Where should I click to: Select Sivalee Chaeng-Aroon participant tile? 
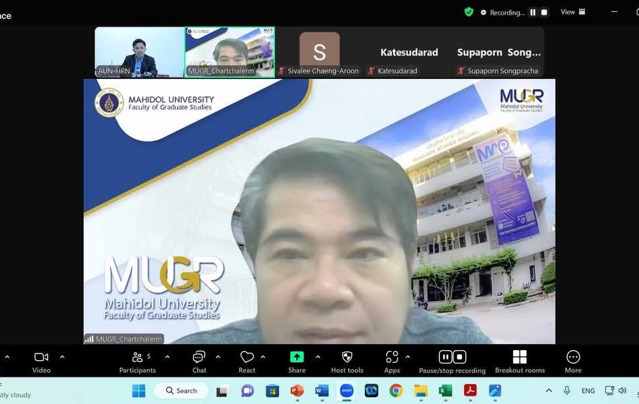[x=319, y=52]
